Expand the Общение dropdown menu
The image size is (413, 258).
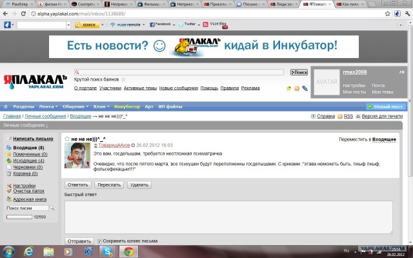76,106
